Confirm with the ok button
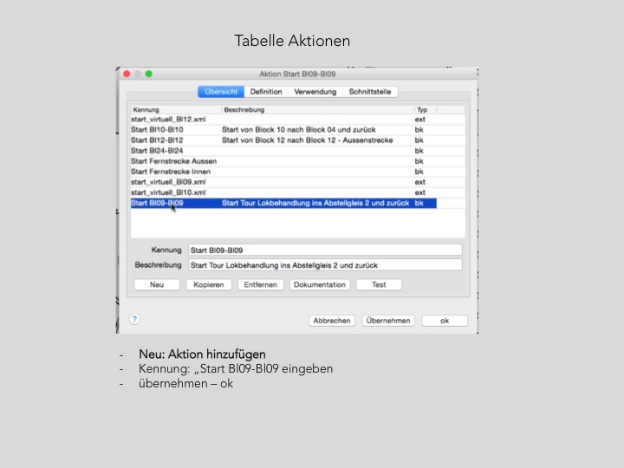624x468 pixels. (x=444, y=321)
